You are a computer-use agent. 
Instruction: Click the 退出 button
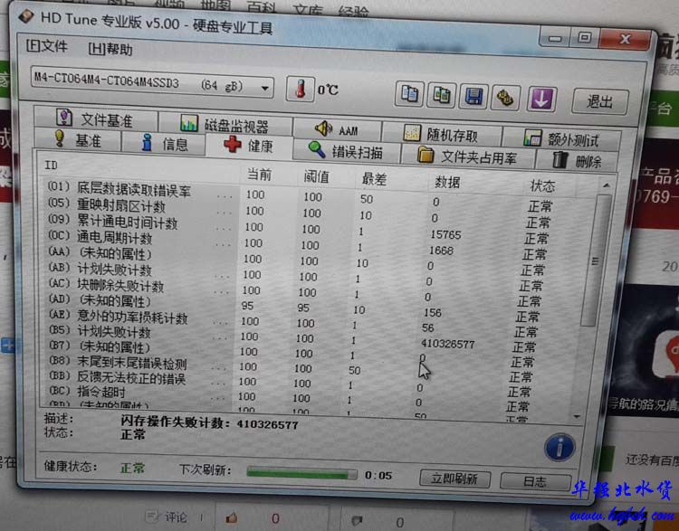[x=599, y=101]
